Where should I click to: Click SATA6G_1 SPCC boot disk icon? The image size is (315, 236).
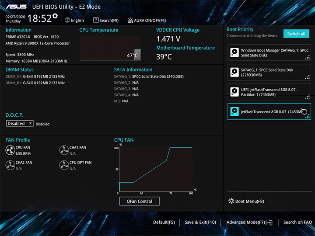coord(234,72)
